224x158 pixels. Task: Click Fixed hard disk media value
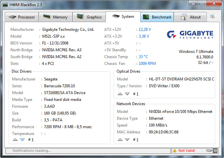coord(63,100)
